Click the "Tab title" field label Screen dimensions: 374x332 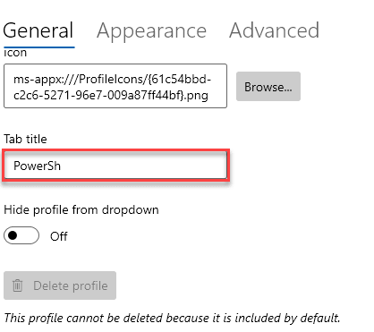coord(25,139)
